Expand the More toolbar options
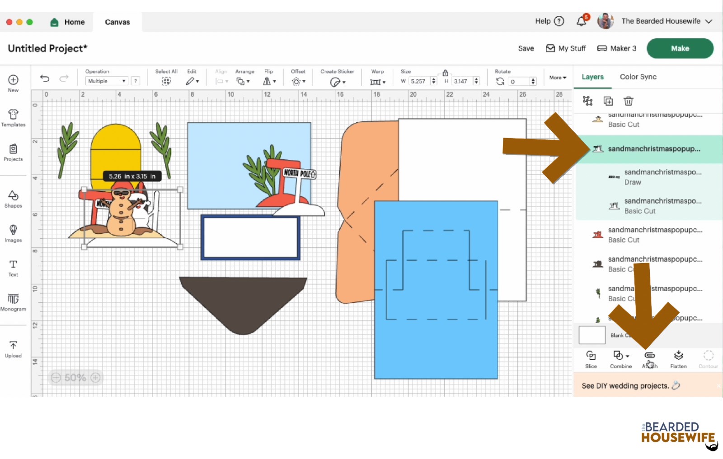Image resolution: width=723 pixels, height=459 pixels. pos(558,78)
